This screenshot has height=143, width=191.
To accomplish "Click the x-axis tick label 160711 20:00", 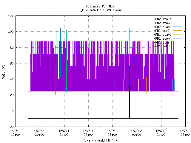I will point(39,133).
